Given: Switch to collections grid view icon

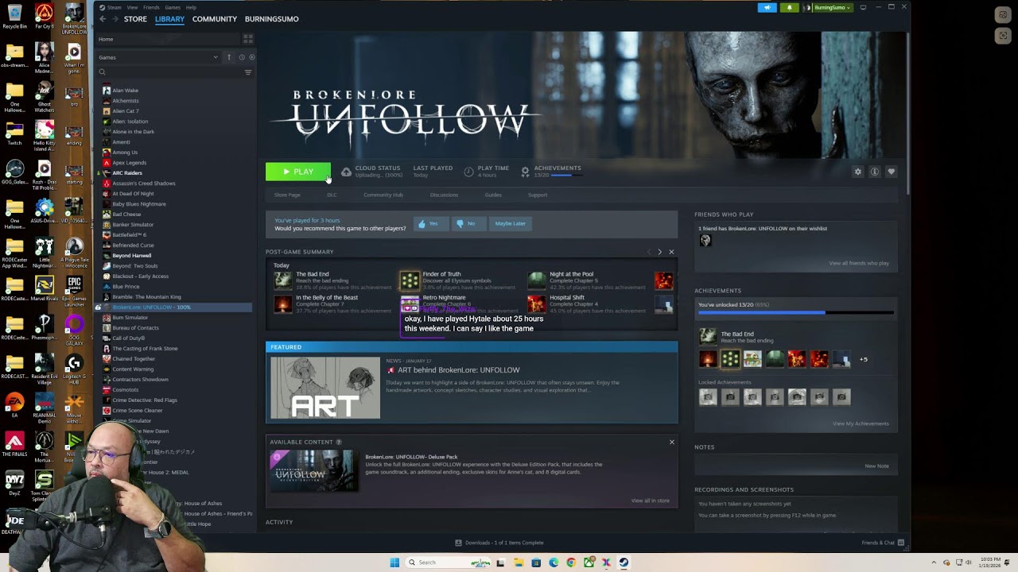Looking at the screenshot, I should [248, 38].
